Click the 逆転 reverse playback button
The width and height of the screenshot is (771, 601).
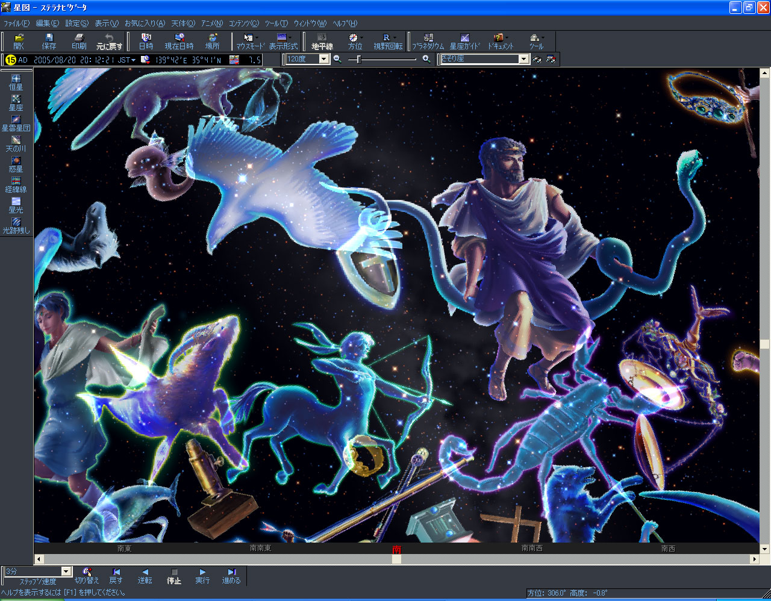[x=145, y=576]
